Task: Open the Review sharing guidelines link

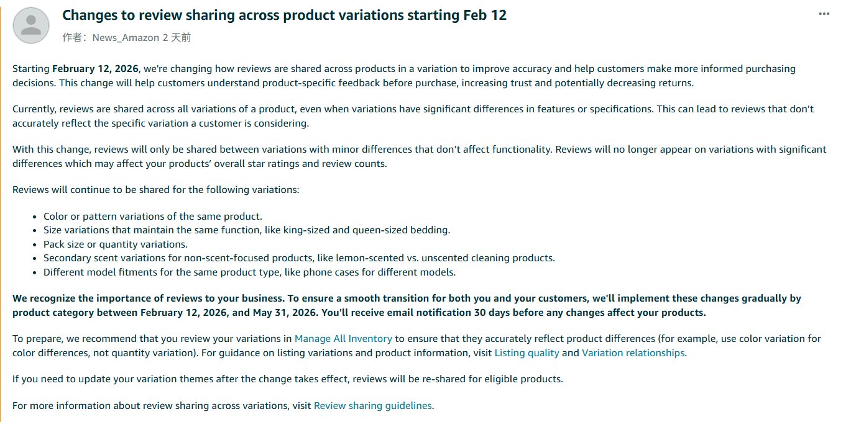Action: coord(372,406)
